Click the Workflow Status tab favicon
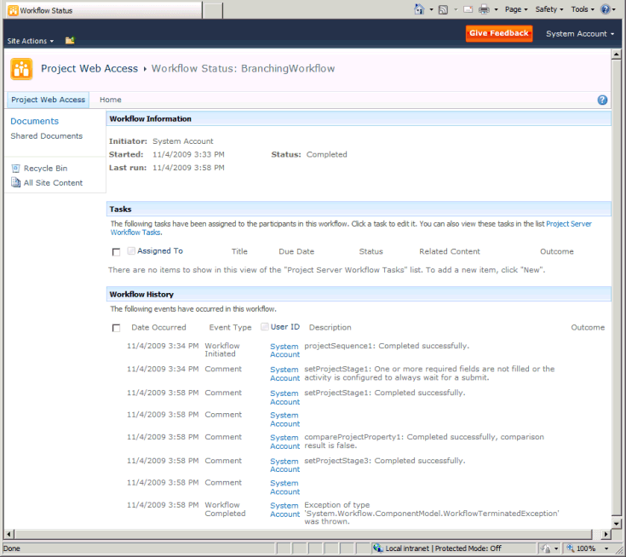Screen dimensions: 626x557 pos(13,10)
